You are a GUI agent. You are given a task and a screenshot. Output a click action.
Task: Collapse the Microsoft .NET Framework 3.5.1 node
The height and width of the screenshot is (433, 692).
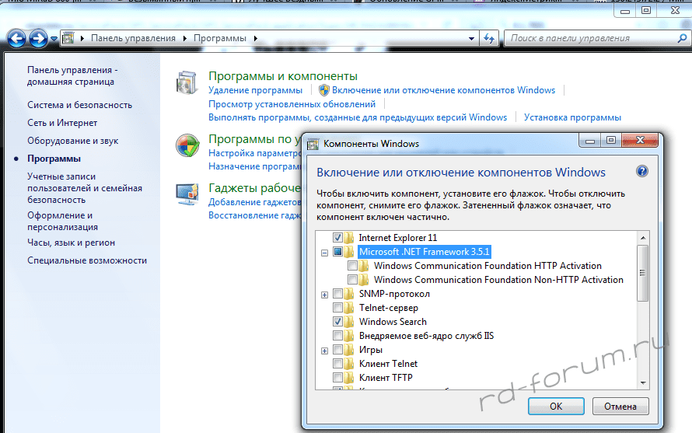324,252
